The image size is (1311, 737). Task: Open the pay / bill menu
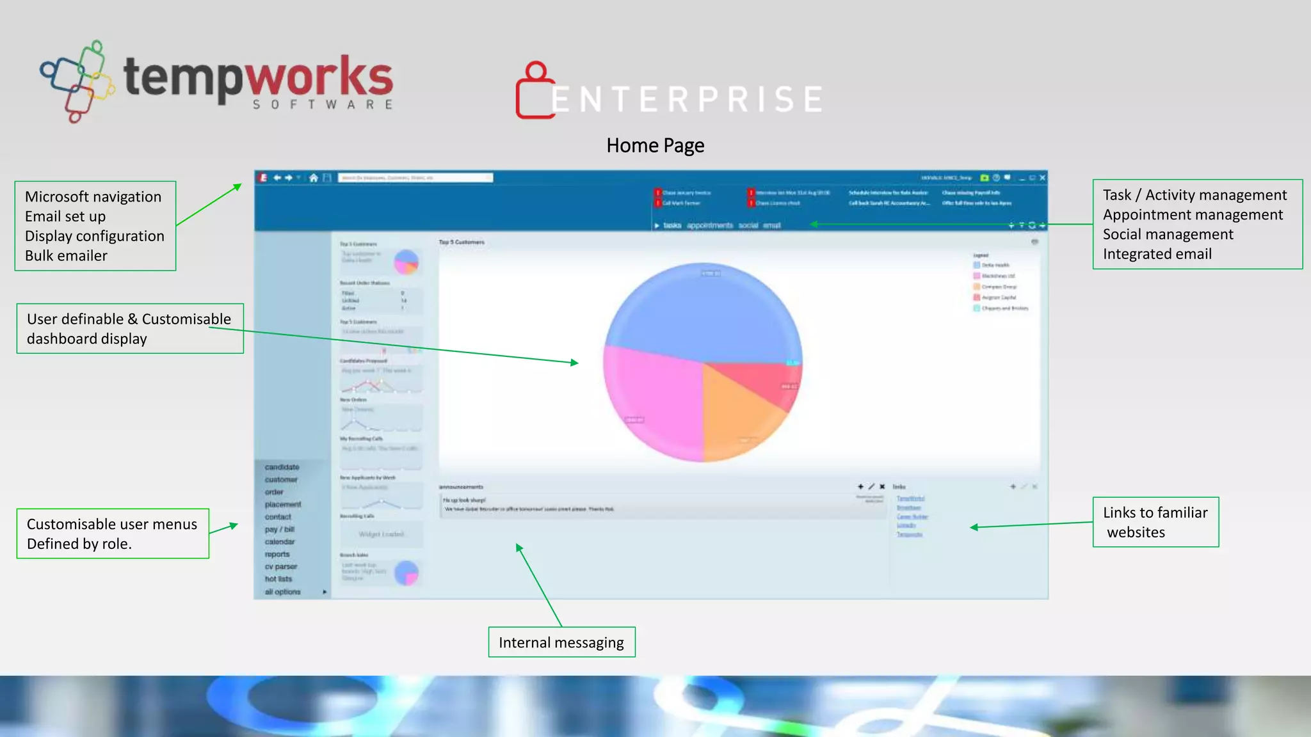(280, 530)
